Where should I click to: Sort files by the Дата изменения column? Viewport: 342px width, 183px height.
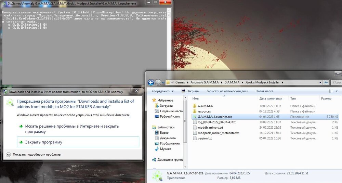[270, 99]
